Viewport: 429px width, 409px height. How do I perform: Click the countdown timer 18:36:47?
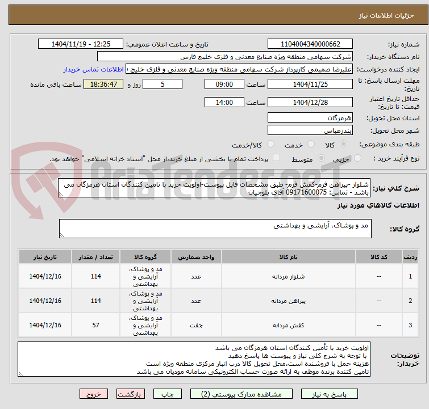103,84
